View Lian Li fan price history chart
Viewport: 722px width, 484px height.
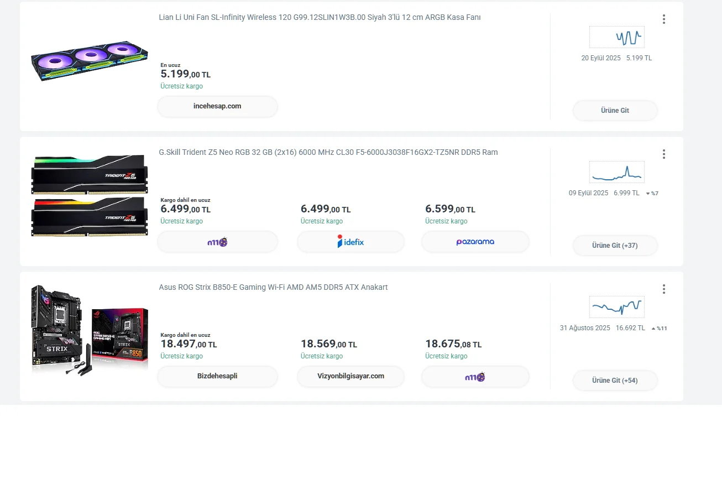616,37
